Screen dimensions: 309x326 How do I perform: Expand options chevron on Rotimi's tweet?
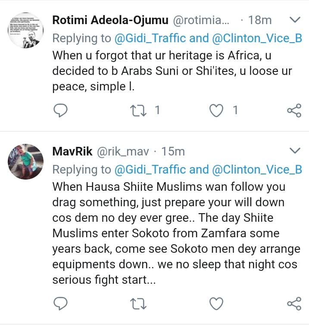294,20
